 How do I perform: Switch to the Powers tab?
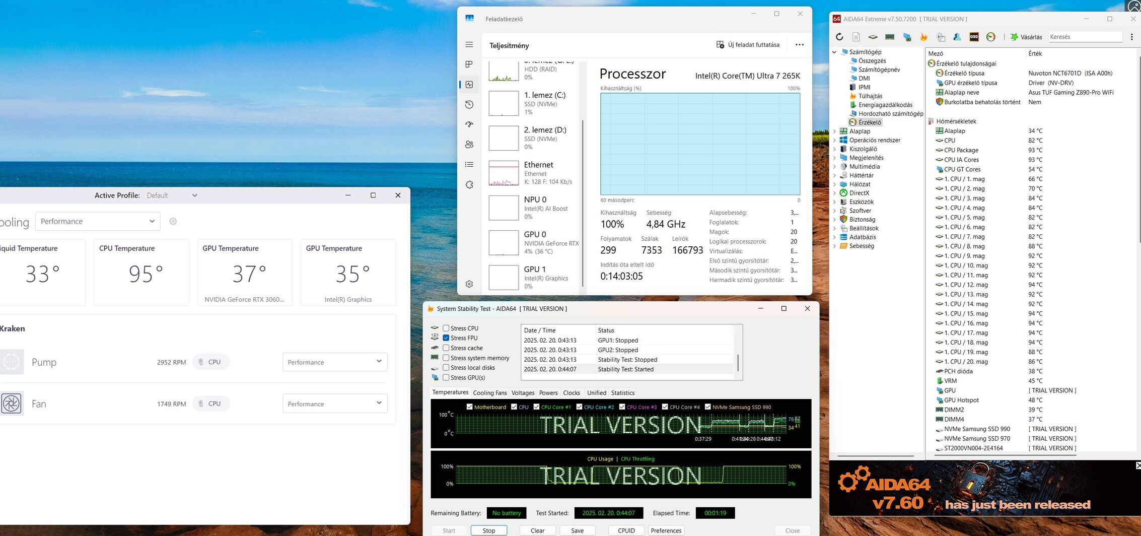[x=548, y=393]
